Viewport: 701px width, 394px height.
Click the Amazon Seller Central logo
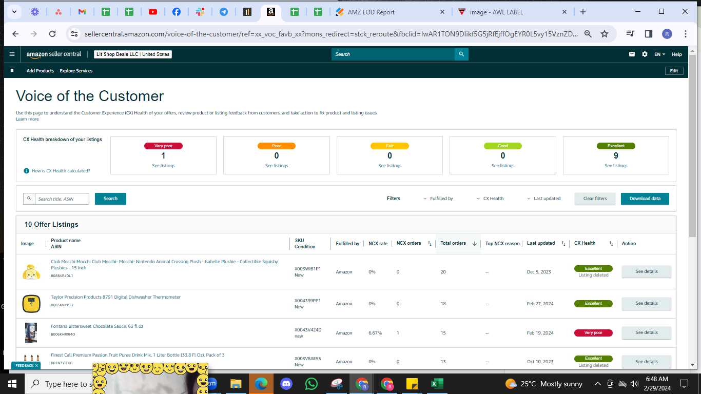tap(54, 54)
